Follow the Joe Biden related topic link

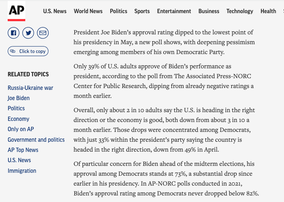tap(19, 98)
